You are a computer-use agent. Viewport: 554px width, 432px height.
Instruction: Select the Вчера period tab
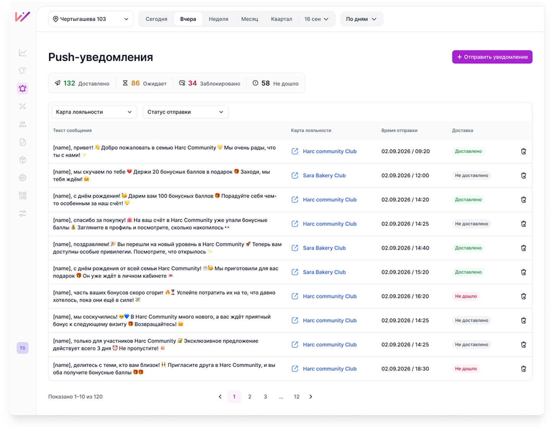(x=188, y=19)
